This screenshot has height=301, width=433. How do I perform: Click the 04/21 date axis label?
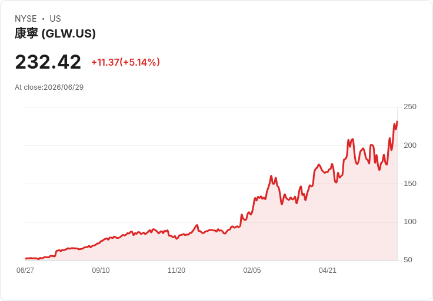pyautogui.click(x=328, y=270)
